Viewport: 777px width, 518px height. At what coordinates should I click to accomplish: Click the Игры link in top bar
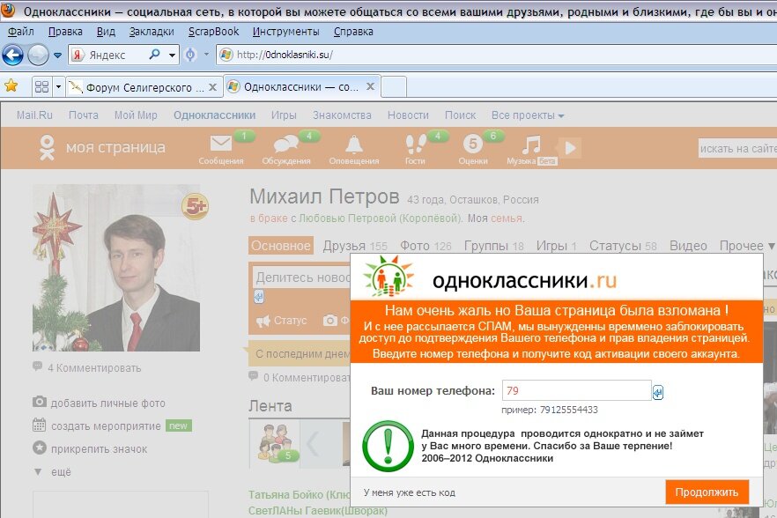click(284, 115)
